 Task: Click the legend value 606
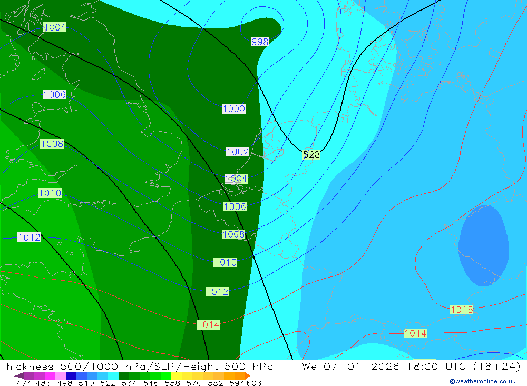click(x=254, y=383)
